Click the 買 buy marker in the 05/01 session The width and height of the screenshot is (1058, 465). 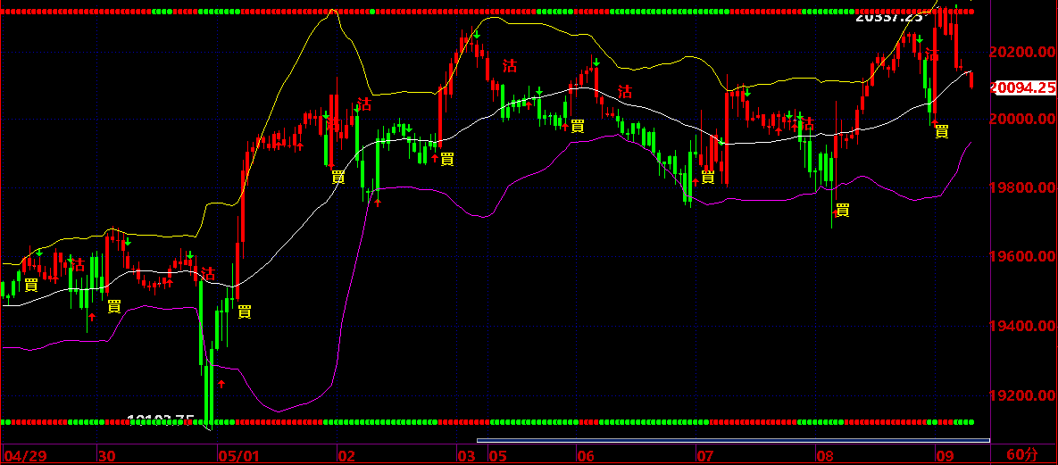245,311
